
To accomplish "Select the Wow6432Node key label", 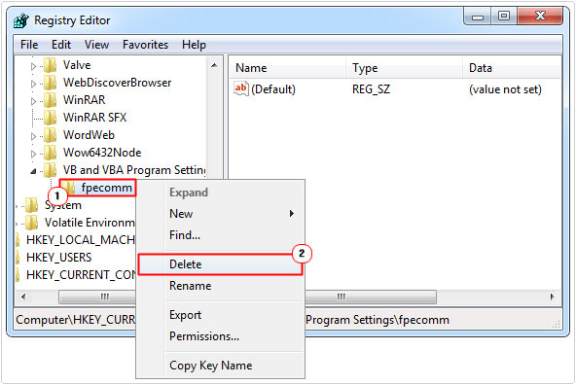I will tap(102, 153).
